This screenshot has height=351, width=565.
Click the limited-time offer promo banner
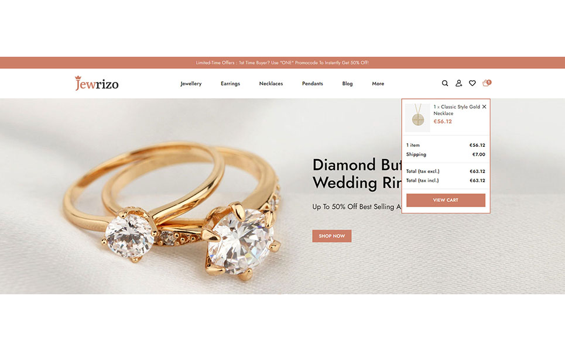click(x=282, y=63)
